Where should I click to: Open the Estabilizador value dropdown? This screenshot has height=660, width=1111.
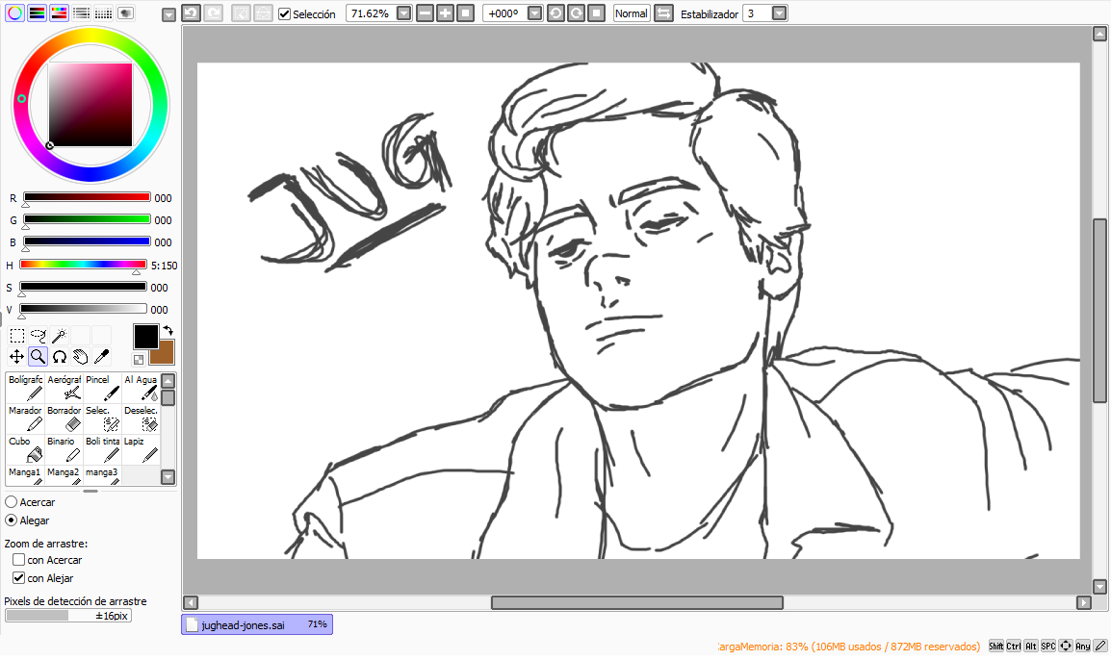pos(780,13)
